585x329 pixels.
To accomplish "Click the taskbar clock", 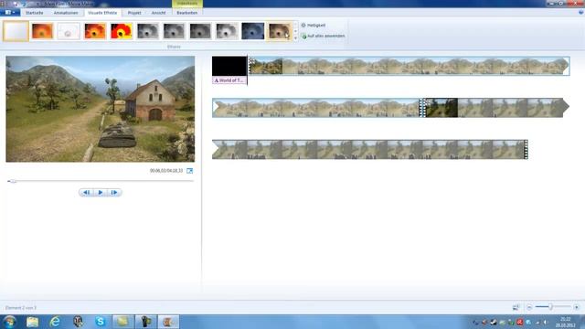I will 565,322.
